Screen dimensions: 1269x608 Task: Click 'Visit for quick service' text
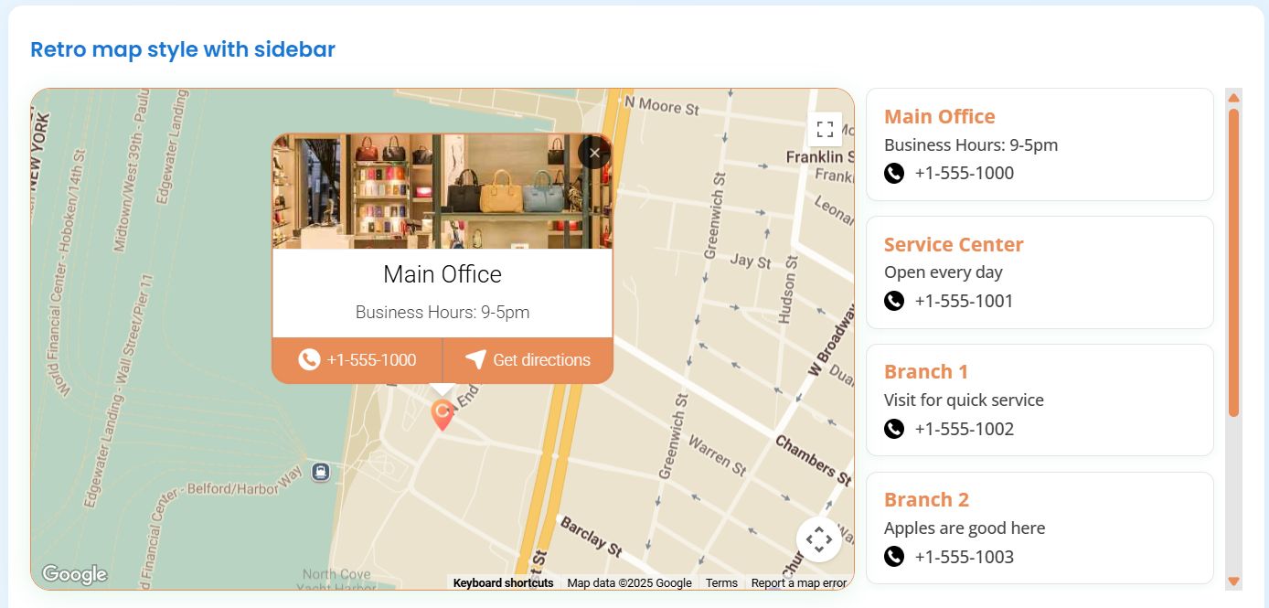coord(964,400)
